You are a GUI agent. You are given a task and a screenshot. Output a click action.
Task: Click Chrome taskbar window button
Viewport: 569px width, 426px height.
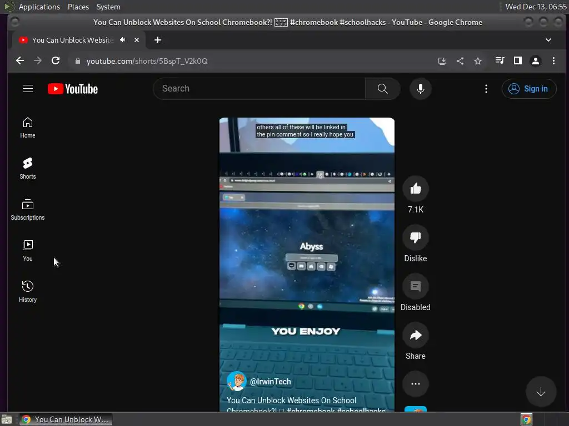click(66, 419)
